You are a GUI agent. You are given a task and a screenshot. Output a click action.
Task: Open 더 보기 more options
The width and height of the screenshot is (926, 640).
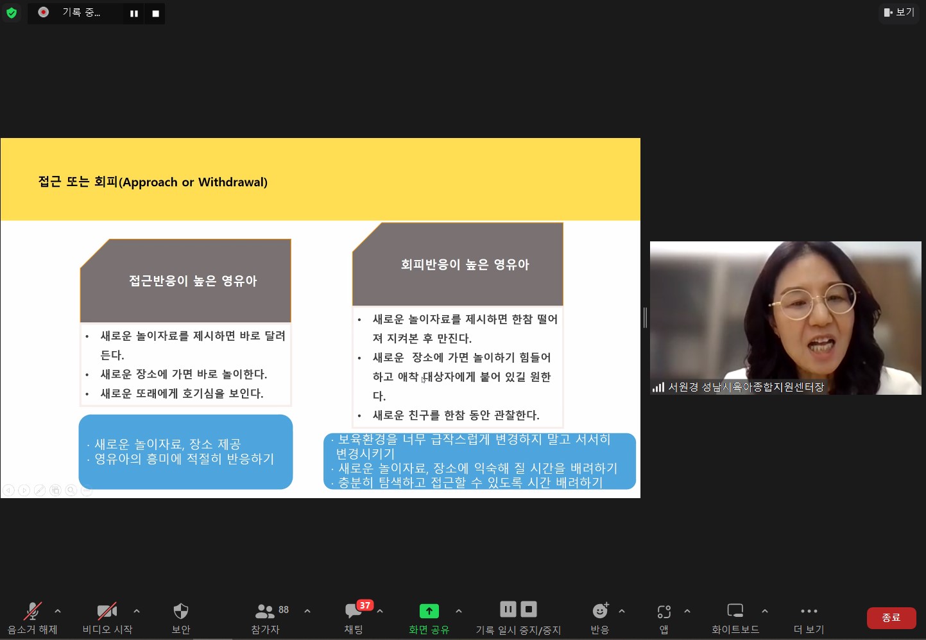tap(809, 618)
